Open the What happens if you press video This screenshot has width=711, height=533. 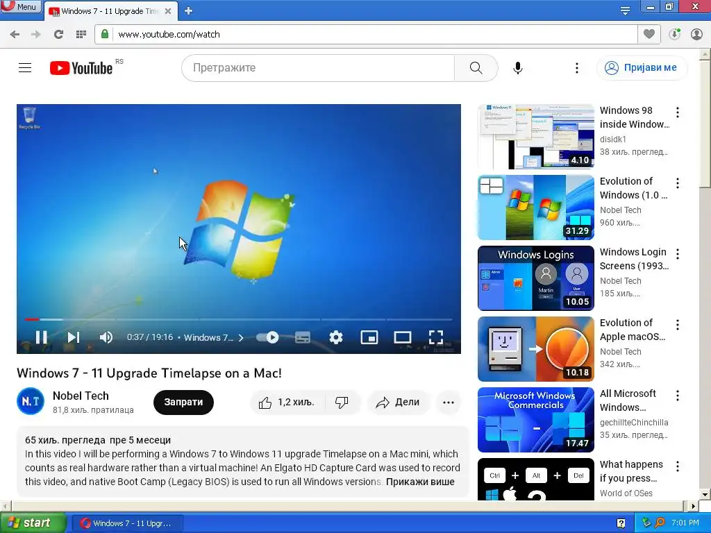click(536, 480)
